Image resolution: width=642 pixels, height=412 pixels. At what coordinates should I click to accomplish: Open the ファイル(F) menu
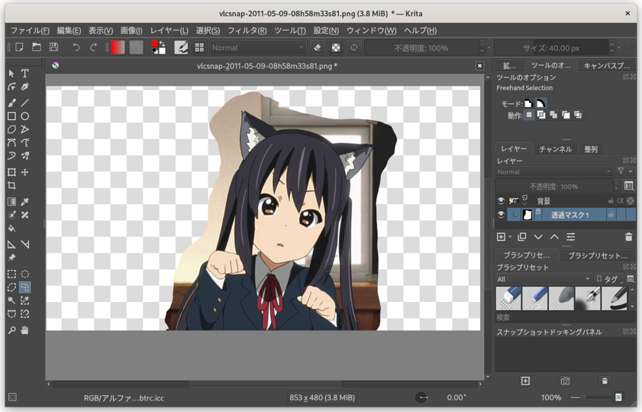pos(30,31)
